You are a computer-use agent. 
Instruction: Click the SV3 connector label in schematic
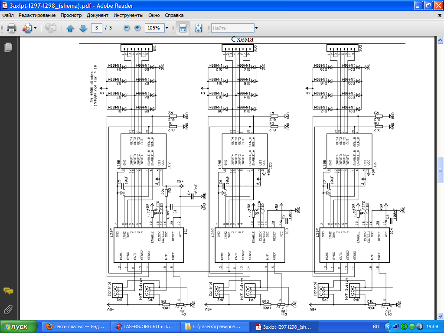[360, 49]
